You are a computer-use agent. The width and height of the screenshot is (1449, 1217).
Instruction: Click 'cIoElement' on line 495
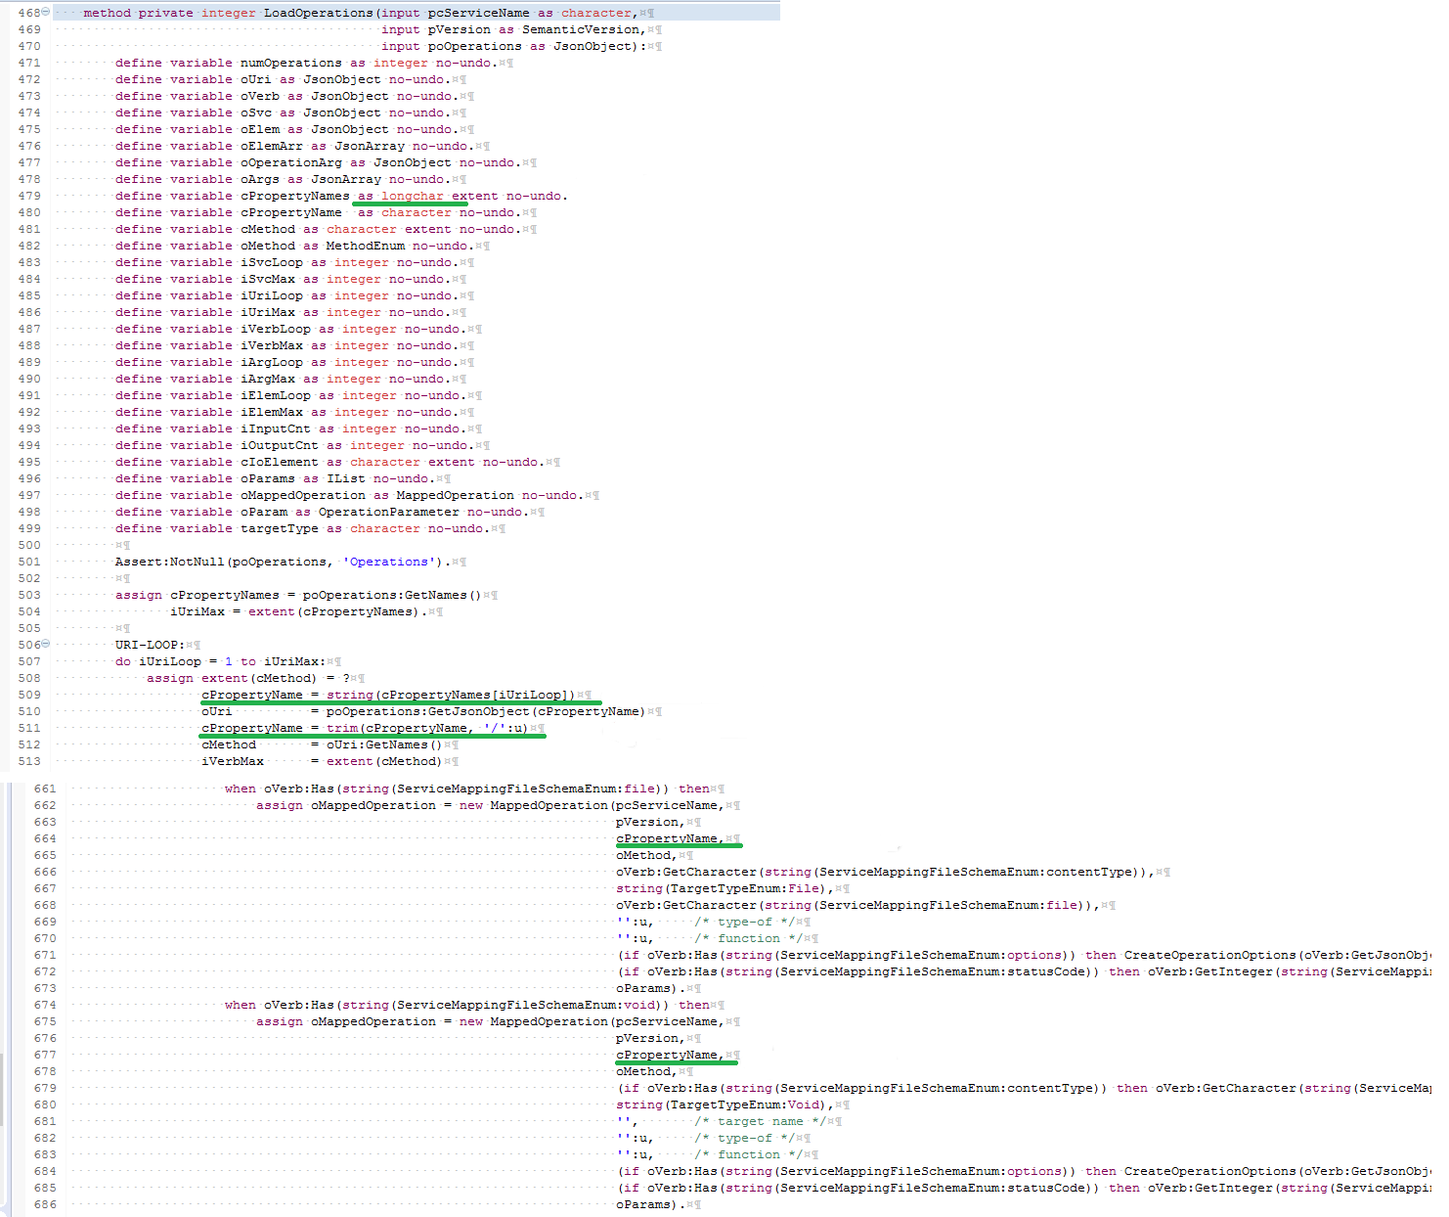pyautogui.click(x=280, y=462)
